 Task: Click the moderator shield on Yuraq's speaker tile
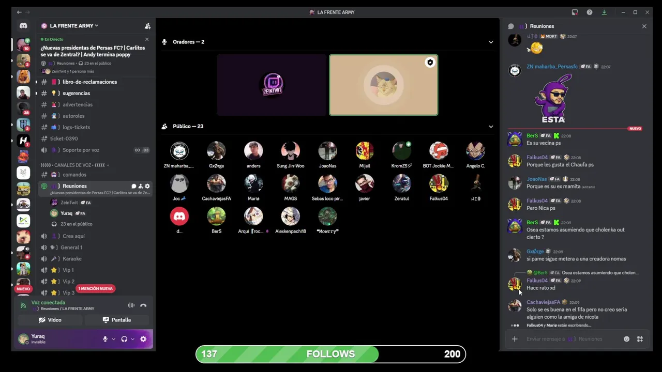(x=430, y=63)
